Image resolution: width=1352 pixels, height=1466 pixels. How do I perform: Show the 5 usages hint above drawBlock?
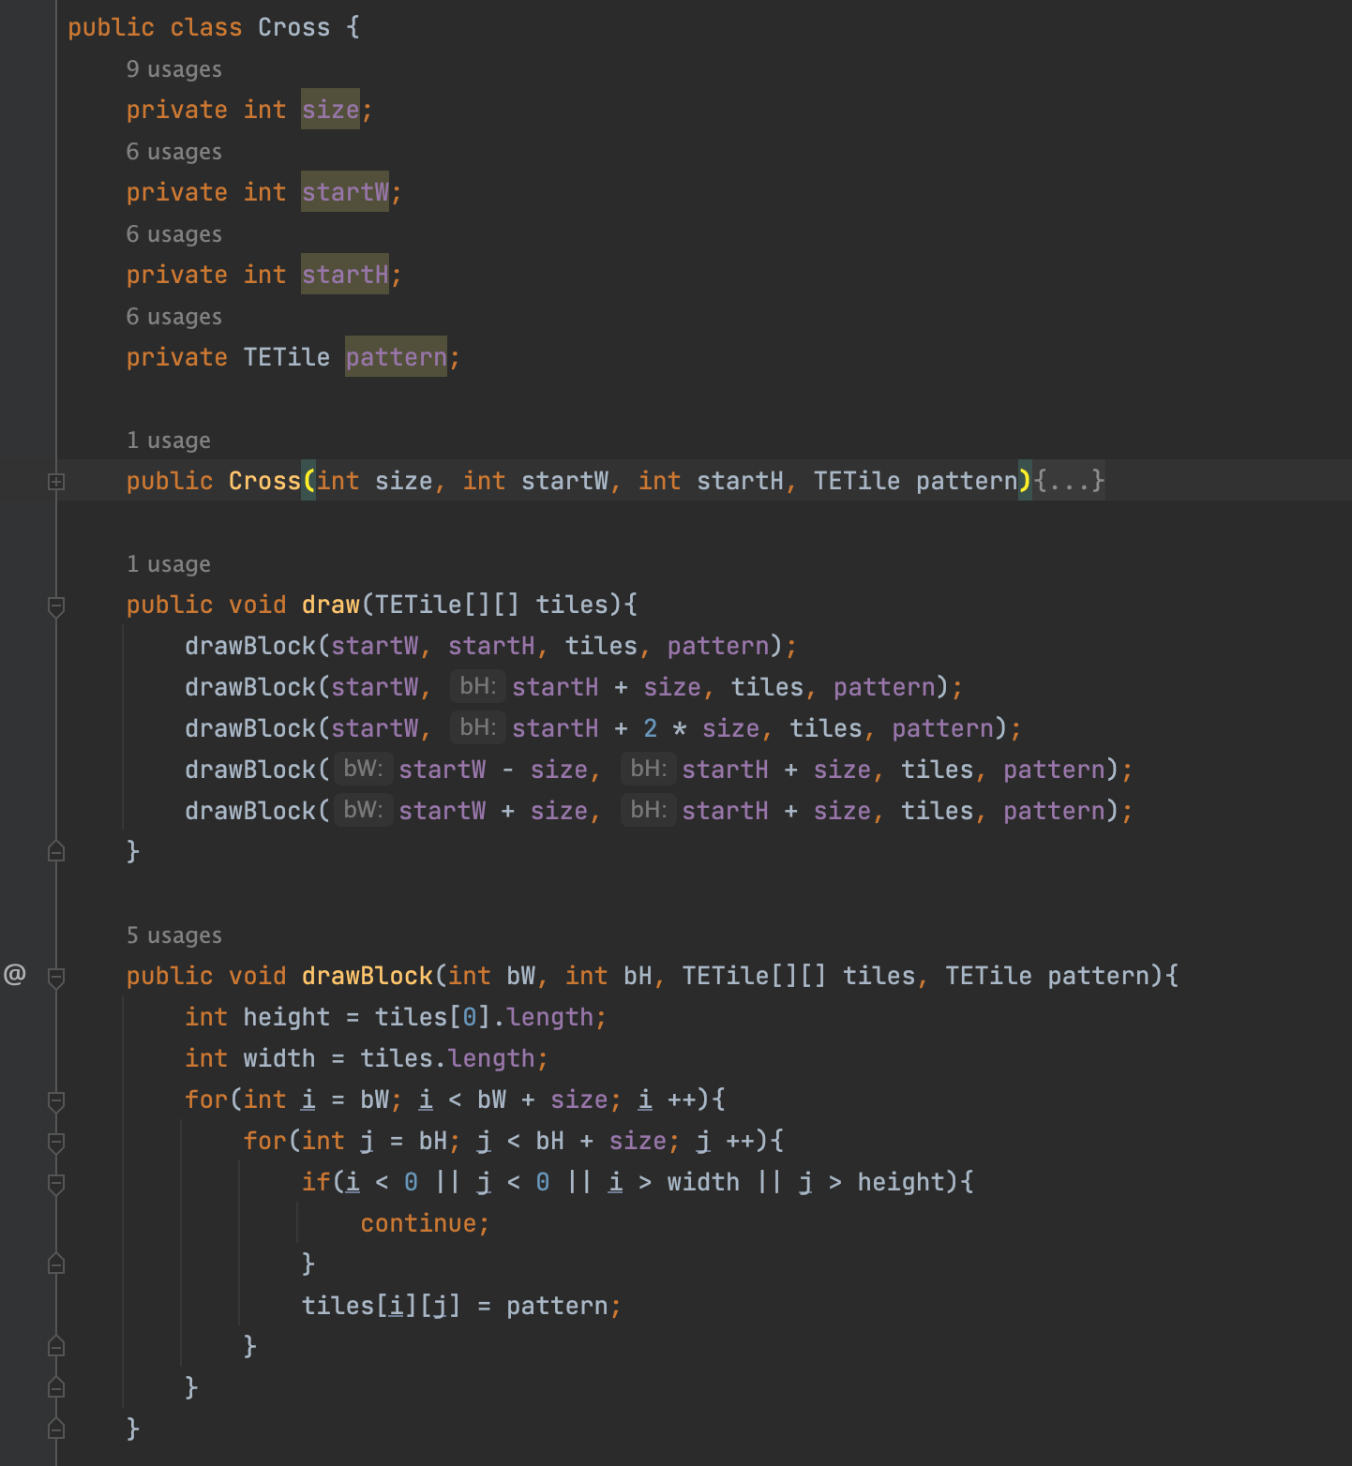(x=174, y=935)
